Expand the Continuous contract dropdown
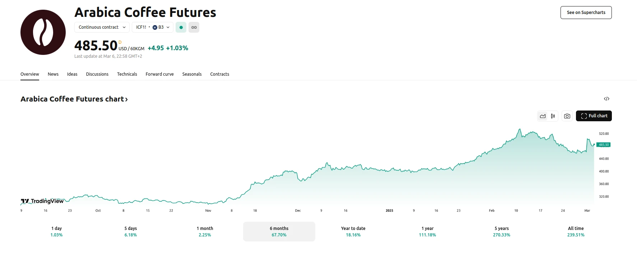637x254 pixels. [102, 27]
